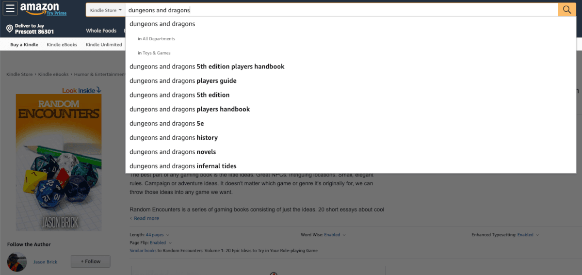The height and width of the screenshot is (275, 582).
Task: Click the Look inside label above cover
Action: click(x=81, y=90)
